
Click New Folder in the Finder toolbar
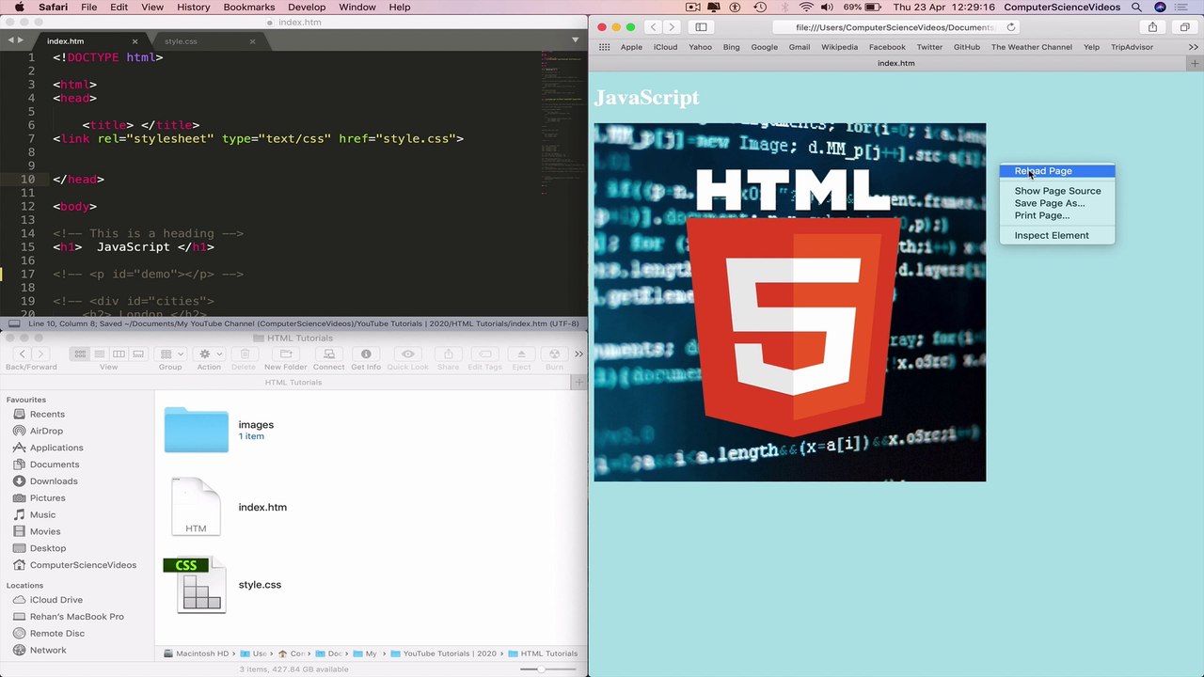pos(285,354)
